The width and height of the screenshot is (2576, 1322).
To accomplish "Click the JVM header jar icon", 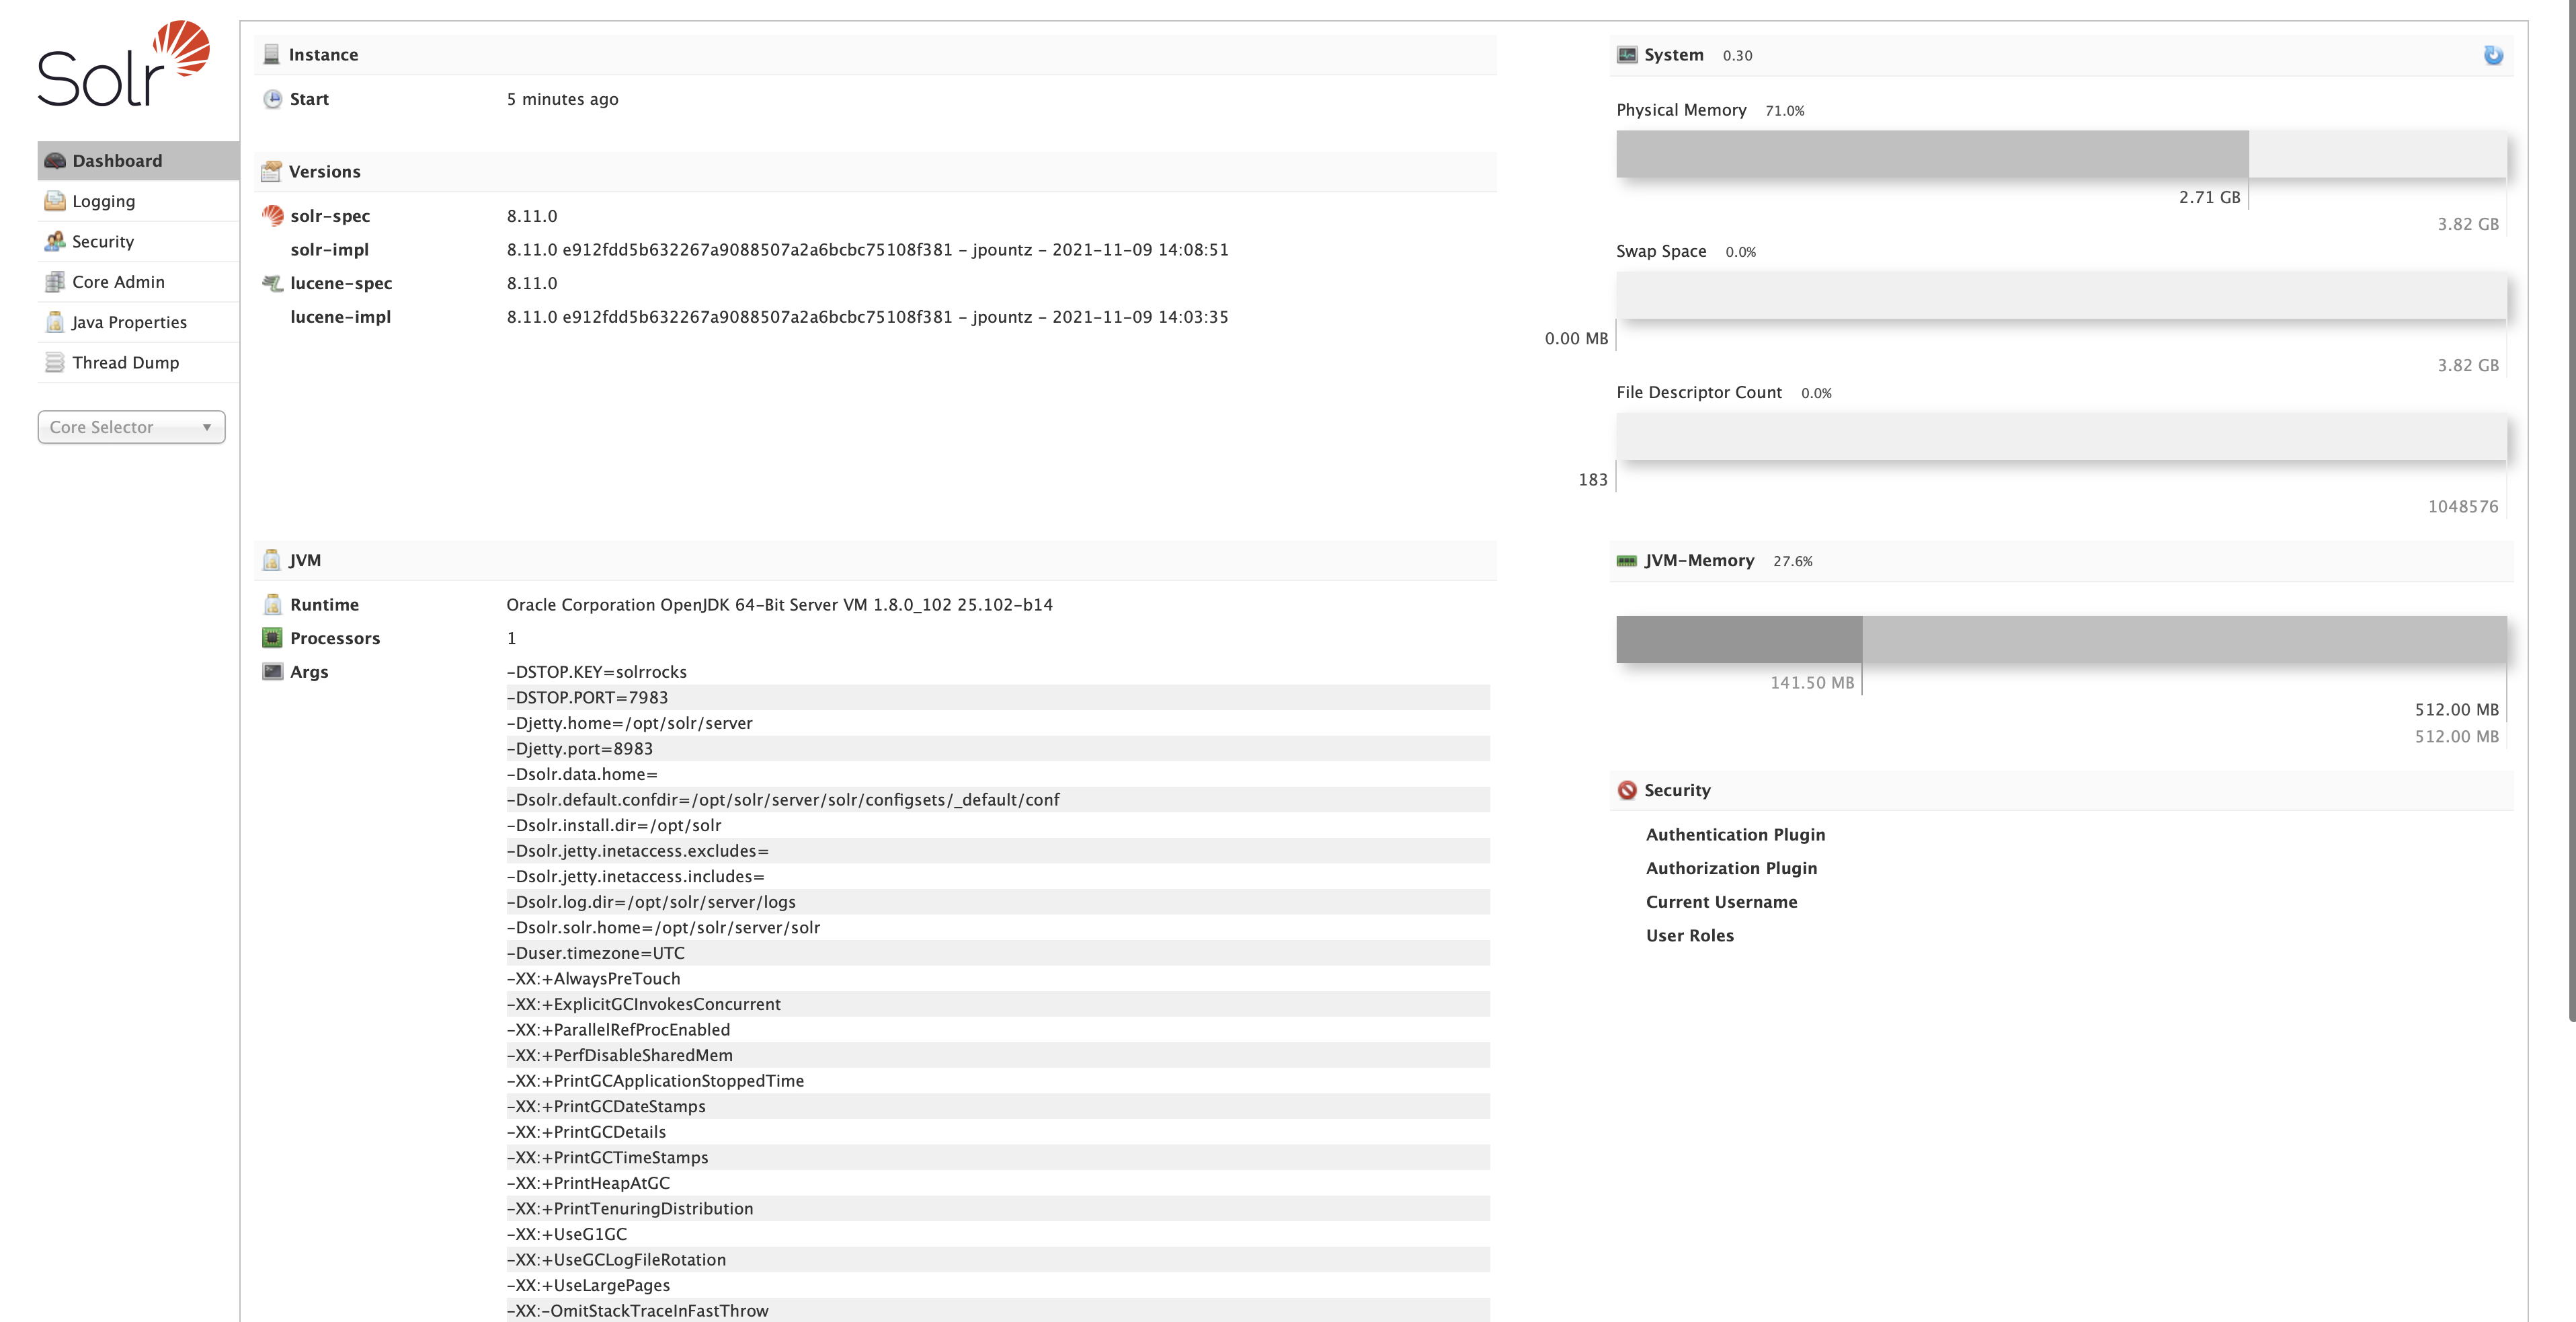I will click(x=271, y=560).
